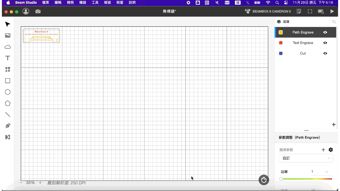Image resolution: width=340 pixels, height=191 pixels.
Task: Open the document settings icon
Action: coord(299,11)
